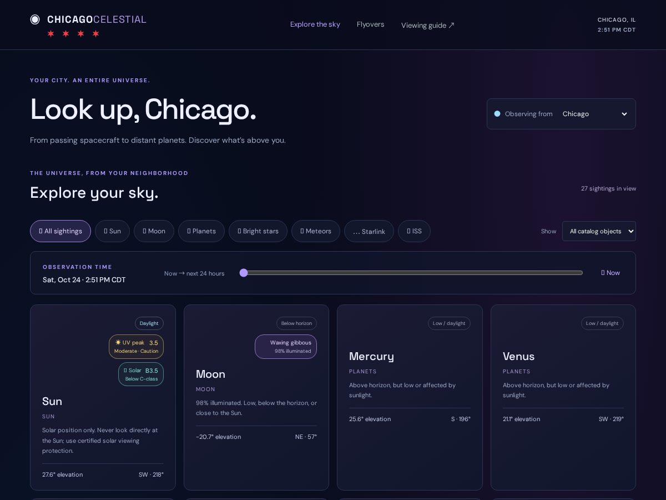Filter sightings by Sun
Image resolution: width=666 pixels, height=500 pixels.
point(112,231)
